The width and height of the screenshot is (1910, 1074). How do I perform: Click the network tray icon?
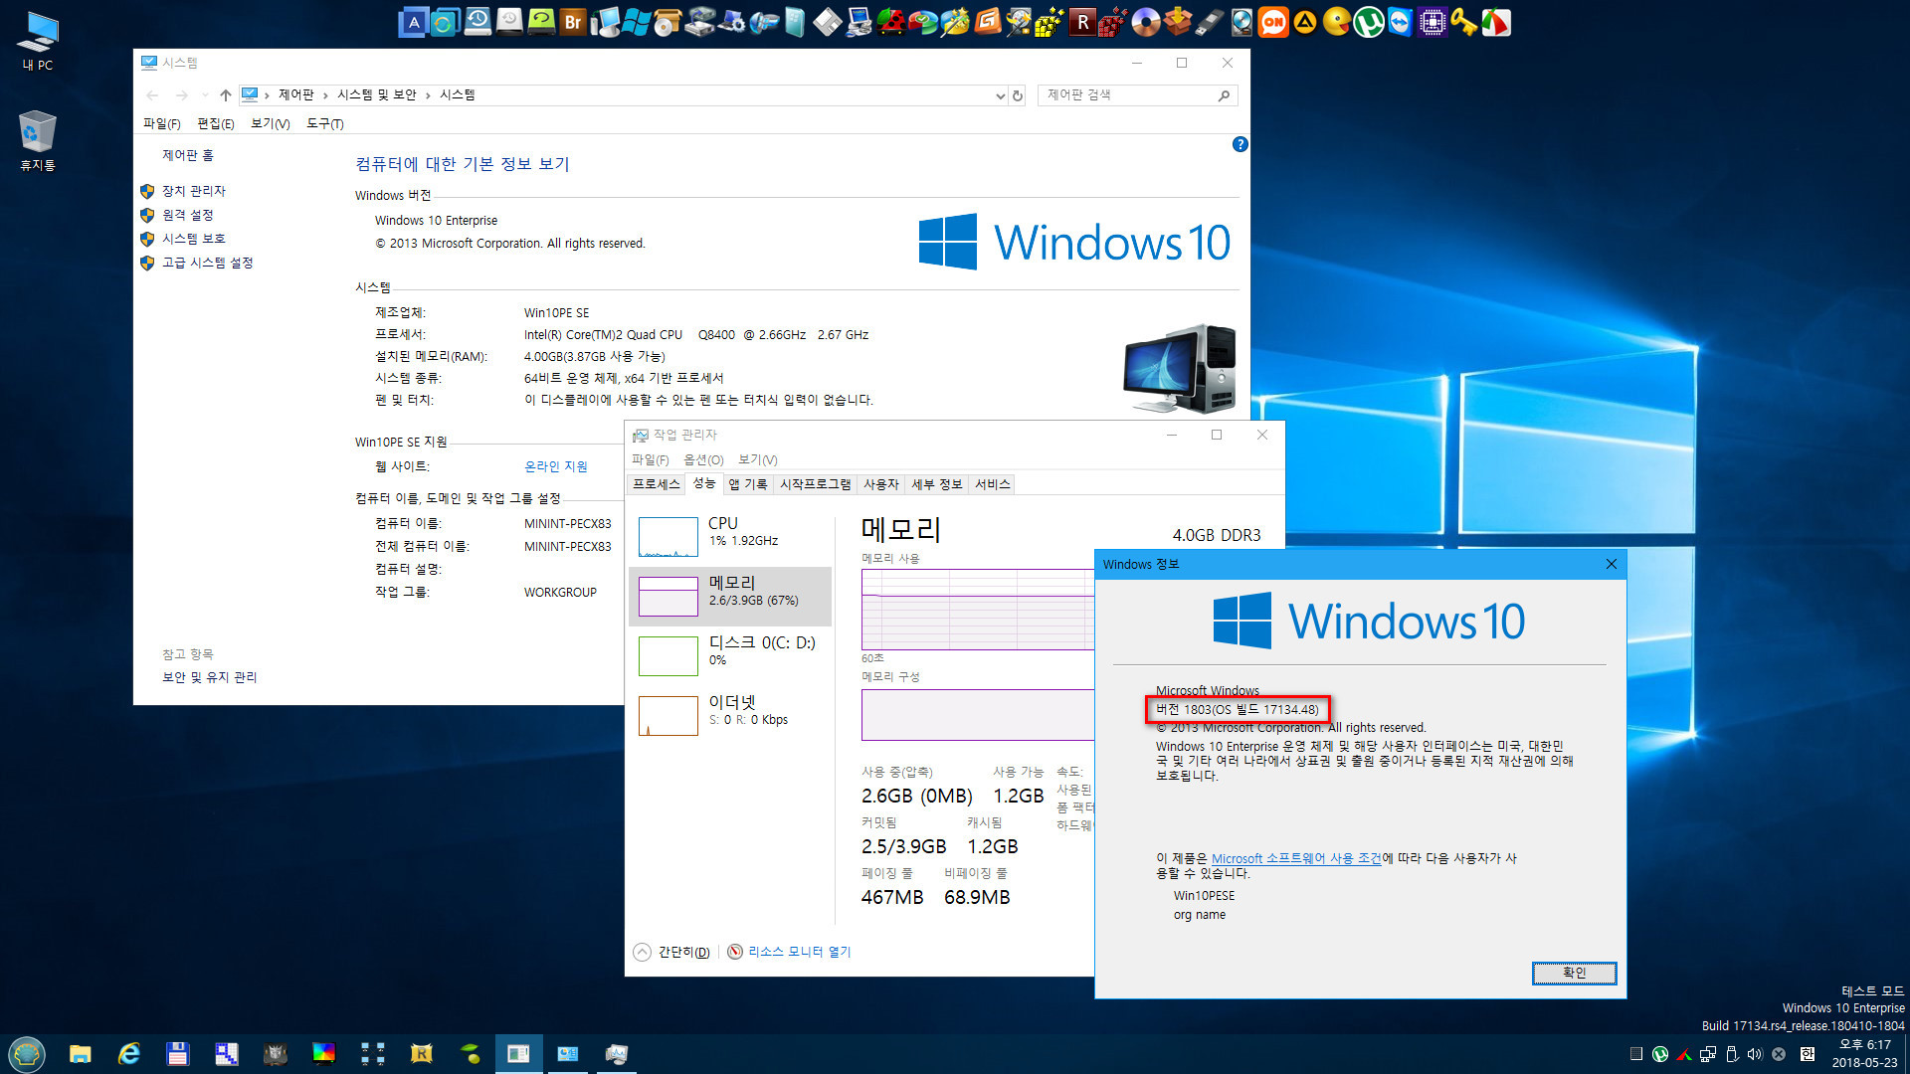point(1708,1054)
